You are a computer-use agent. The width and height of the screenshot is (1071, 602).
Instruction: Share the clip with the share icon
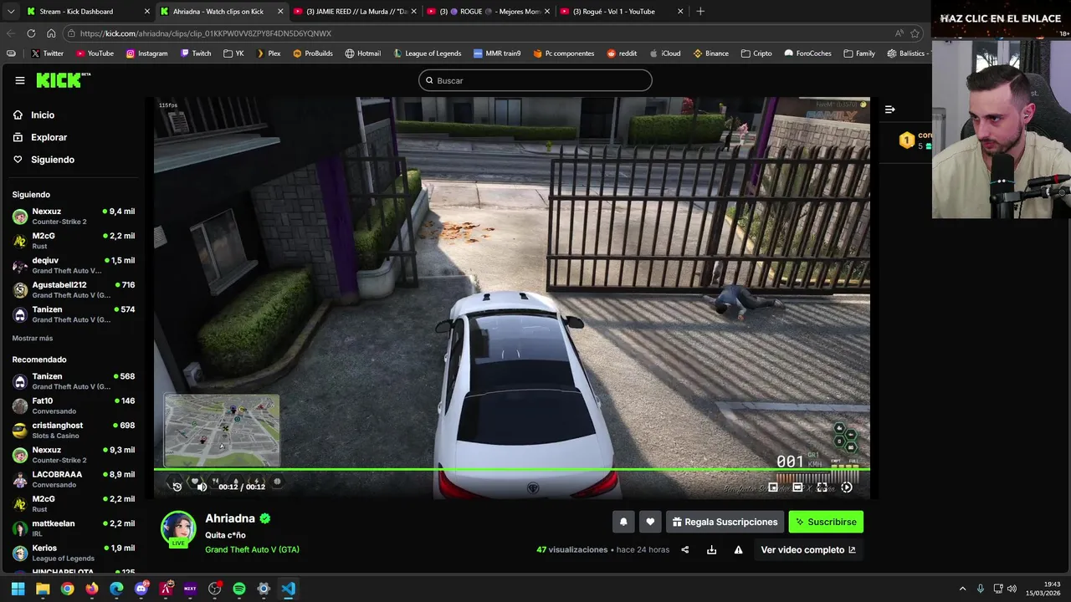[684, 549]
